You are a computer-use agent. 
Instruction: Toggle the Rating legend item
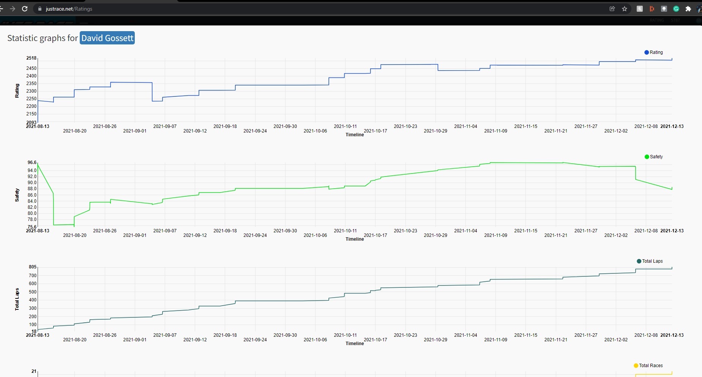[x=654, y=52]
